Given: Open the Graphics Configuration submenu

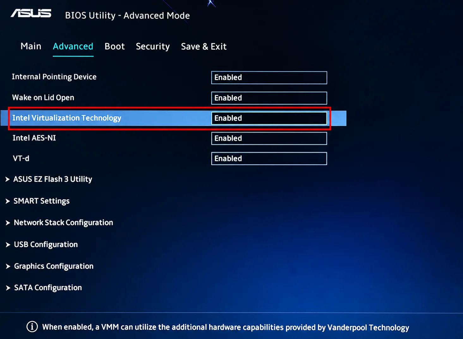Looking at the screenshot, I should click(x=54, y=266).
